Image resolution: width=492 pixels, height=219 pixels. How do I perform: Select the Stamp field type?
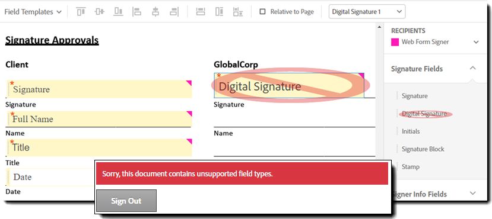pyautogui.click(x=411, y=167)
